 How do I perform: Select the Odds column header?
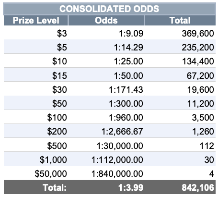point(106,20)
